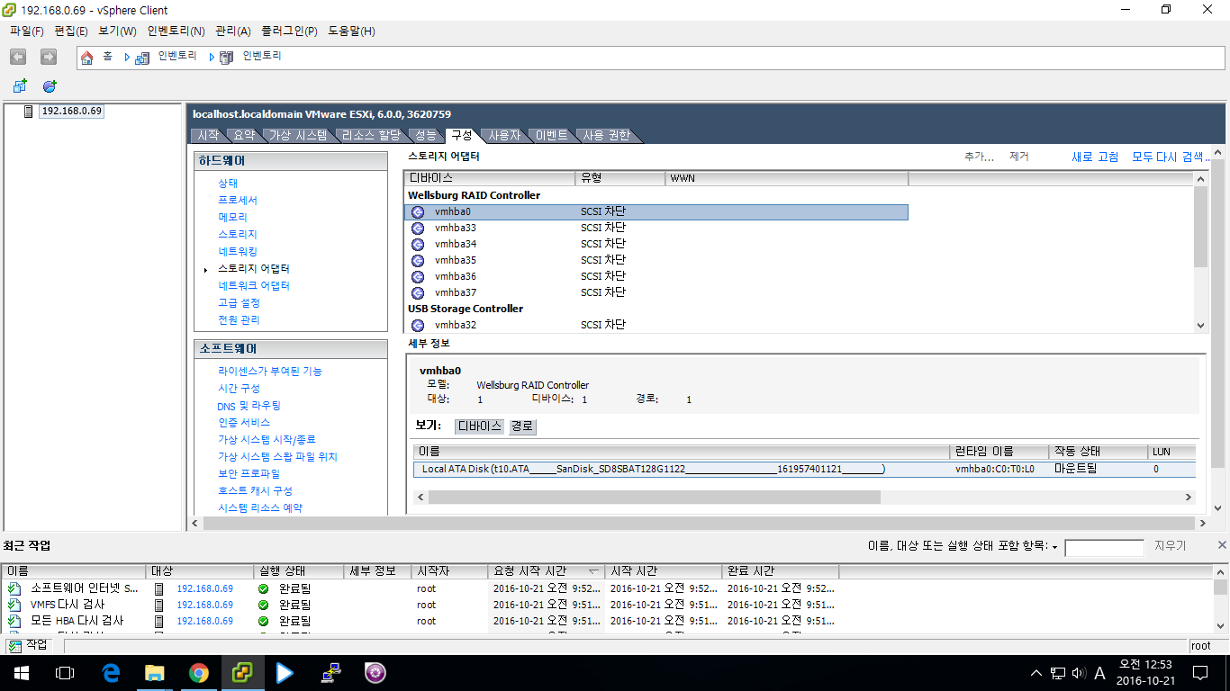Image resolution: width=1230 pixels, height=691 pixels.
Task: Switch to the 이벤트 tab
Action: pos(552,136)
